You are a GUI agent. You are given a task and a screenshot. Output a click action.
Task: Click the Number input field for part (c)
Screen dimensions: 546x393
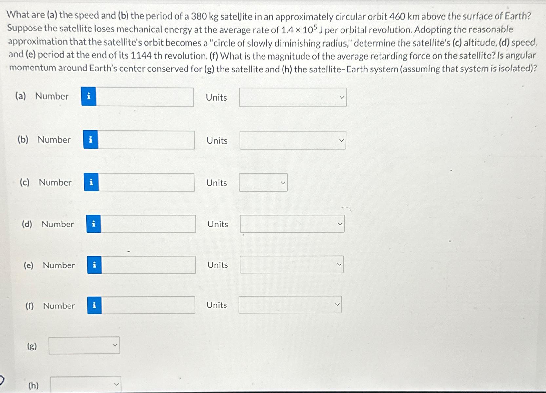(147, 183)
